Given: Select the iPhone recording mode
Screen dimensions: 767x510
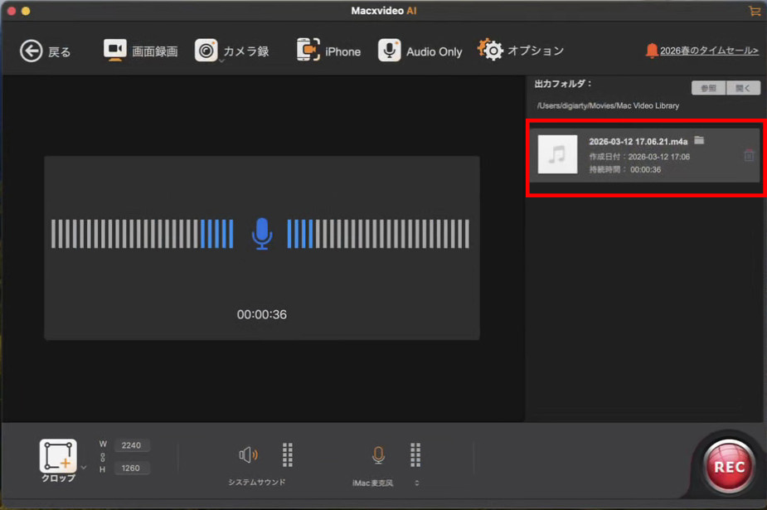Looking at the screenshot, I should [328, 50].
